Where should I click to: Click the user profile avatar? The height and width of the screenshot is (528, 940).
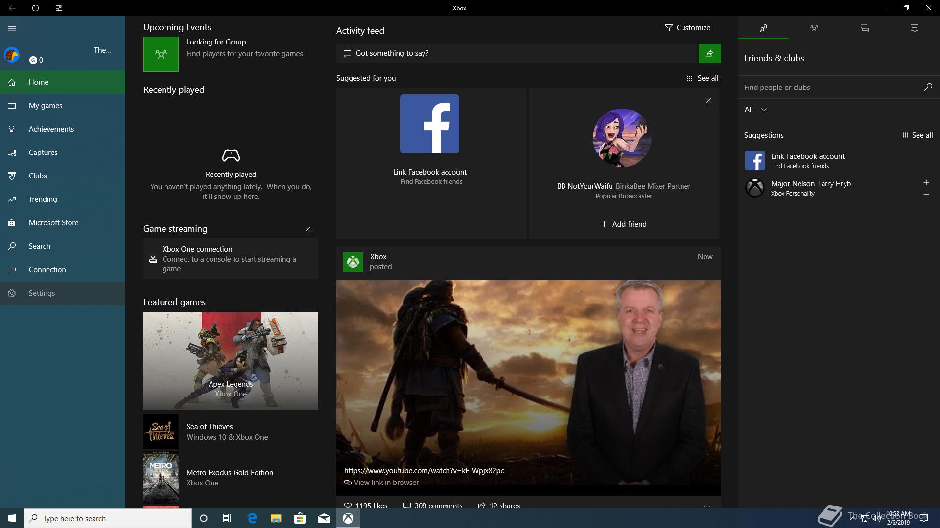point(12,55)
